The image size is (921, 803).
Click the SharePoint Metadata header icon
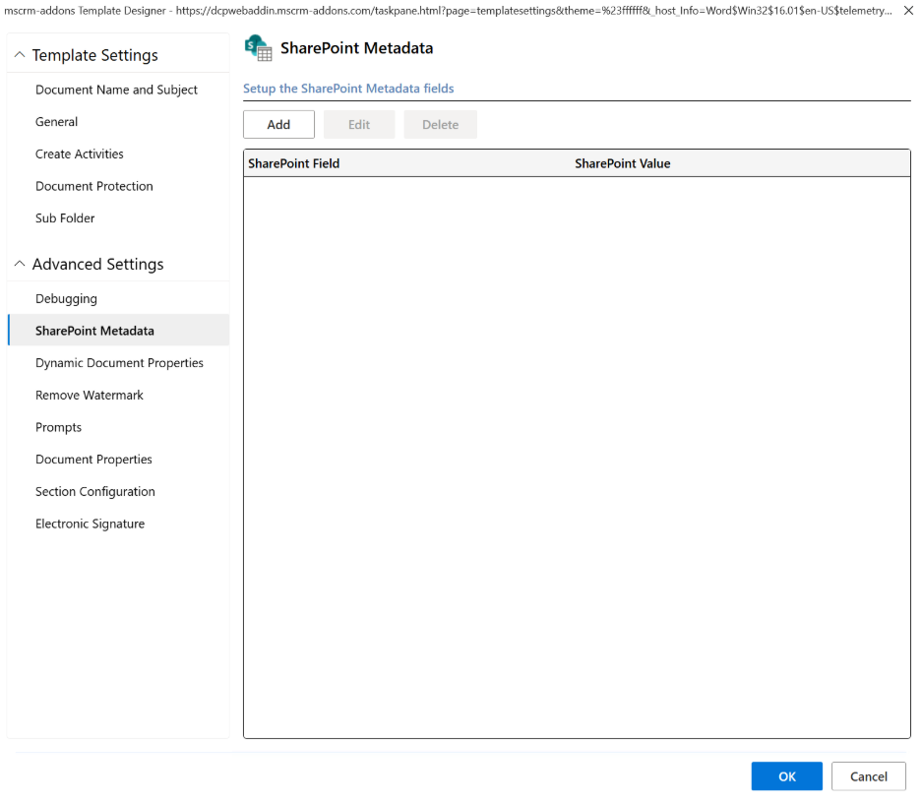(x=258, y=48)
